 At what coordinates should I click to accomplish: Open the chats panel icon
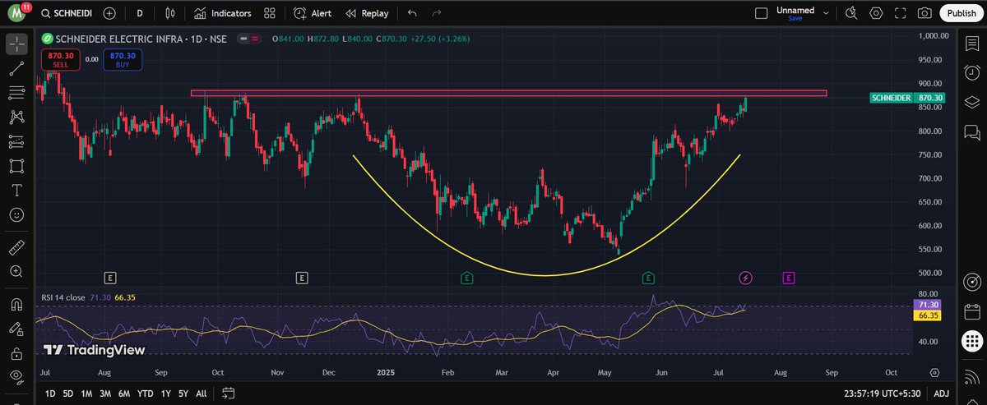[971, 131]
